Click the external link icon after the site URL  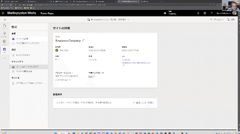[124, 65]
